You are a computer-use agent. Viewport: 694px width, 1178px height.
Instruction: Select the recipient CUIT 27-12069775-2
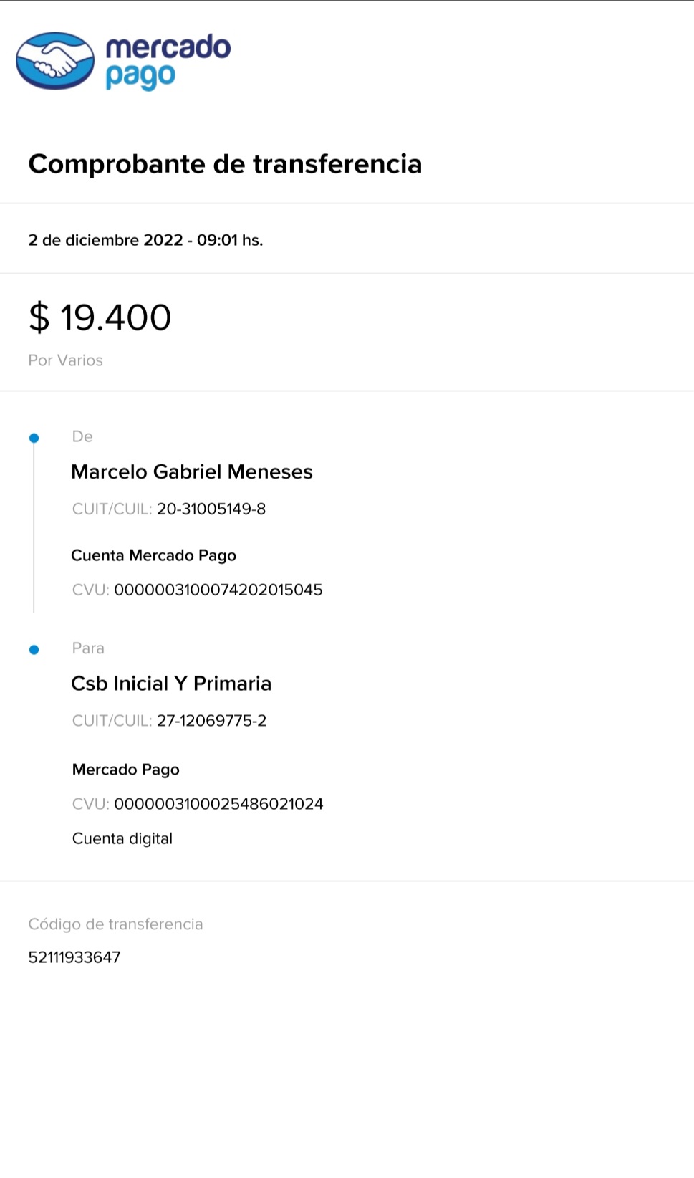tap(211, 721)
